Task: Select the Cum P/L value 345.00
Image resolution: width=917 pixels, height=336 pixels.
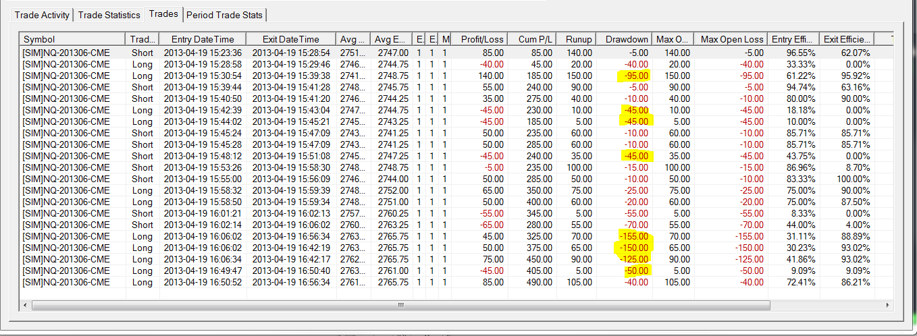Action: coord(538,213)
